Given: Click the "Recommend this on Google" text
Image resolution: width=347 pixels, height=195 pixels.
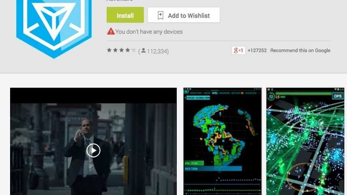Looking at the screenshot, I should click(300, 51).
